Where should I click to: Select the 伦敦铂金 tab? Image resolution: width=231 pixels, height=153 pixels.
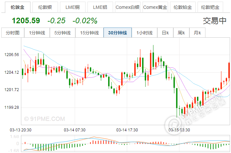pos(183,7)
